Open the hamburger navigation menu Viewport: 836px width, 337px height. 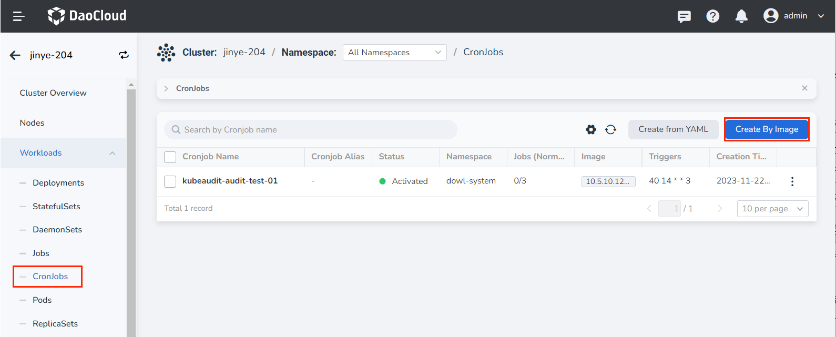[x=19, y=16]
